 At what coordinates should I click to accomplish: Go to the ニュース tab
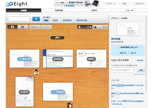click(129, 10)
